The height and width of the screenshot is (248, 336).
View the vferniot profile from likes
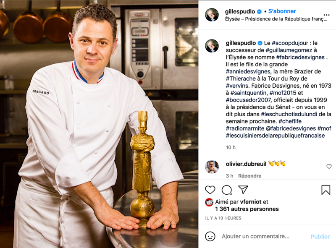point(251,202)
